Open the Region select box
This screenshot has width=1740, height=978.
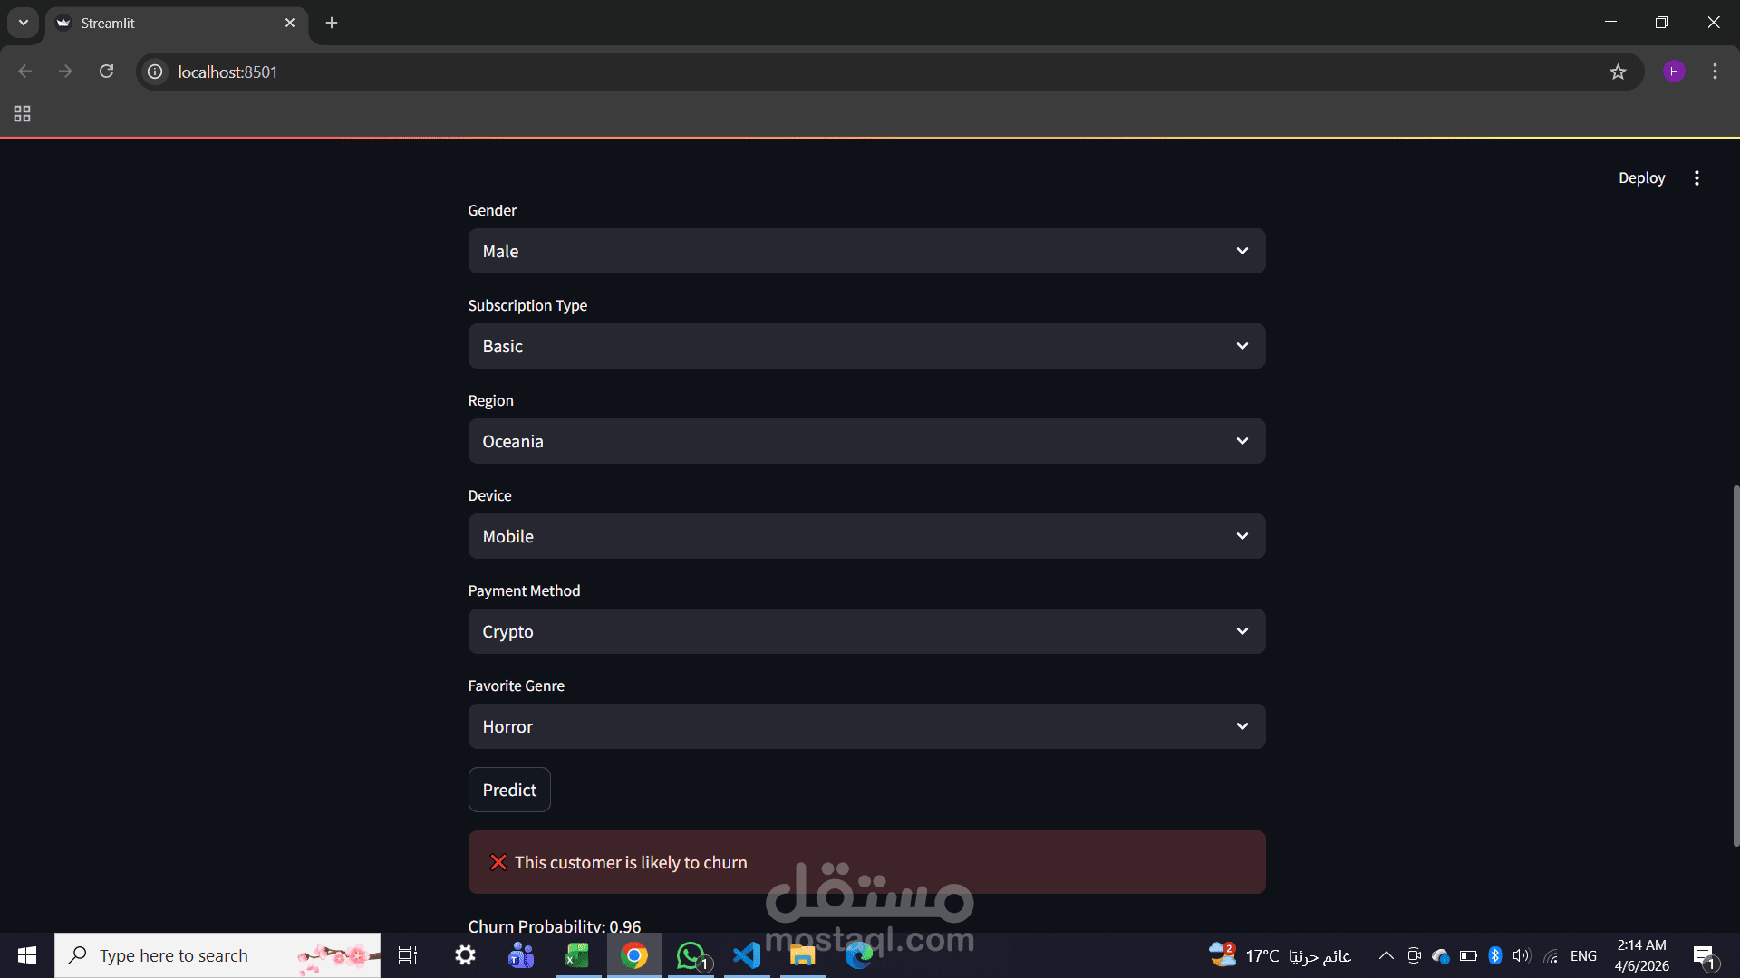pos(865,441)
